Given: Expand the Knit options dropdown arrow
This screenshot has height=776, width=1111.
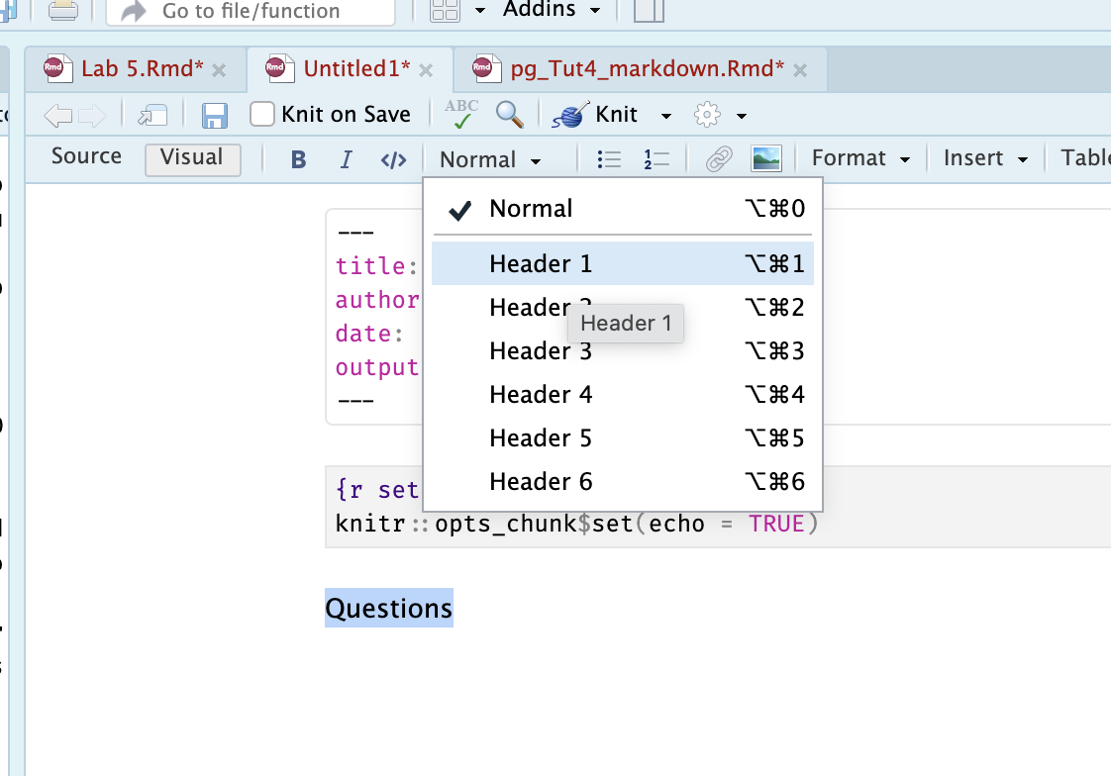Looking at the screenshot, I should pos(666,116).
